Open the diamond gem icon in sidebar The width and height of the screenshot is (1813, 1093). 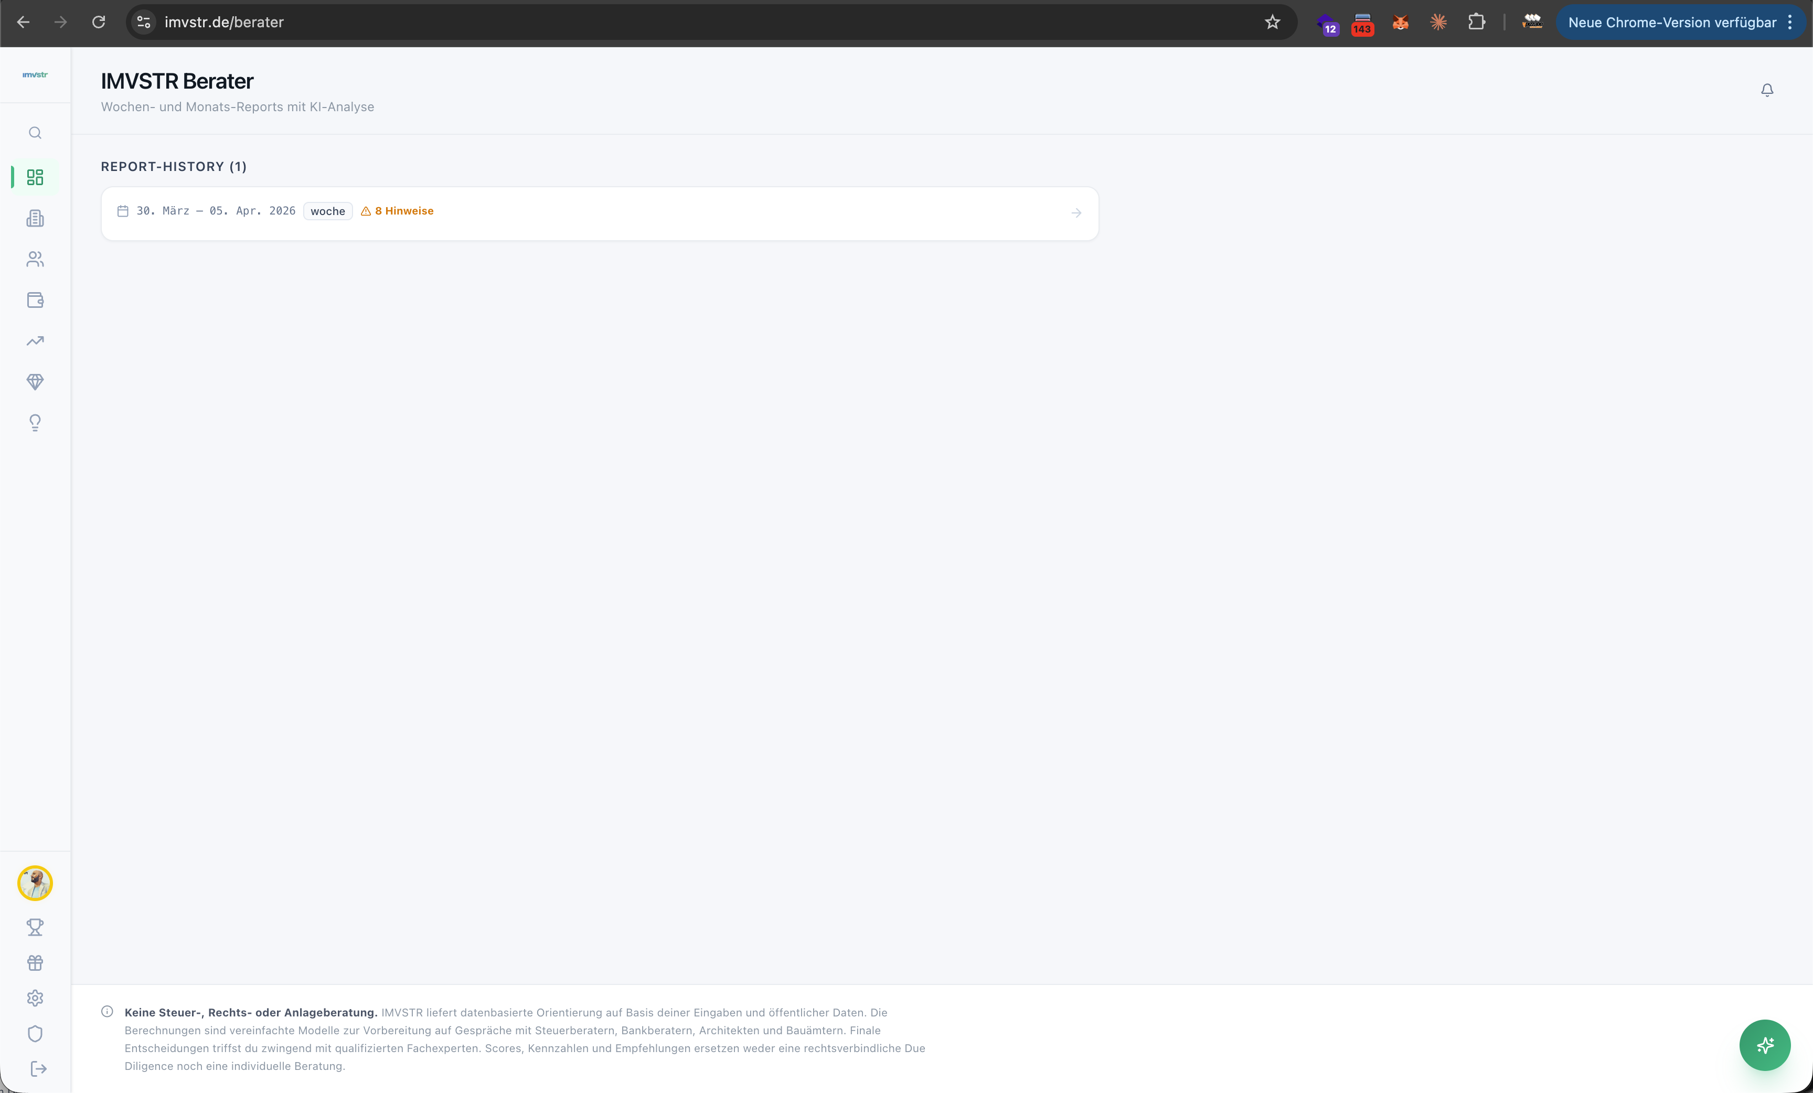click(x=35, y=382)
